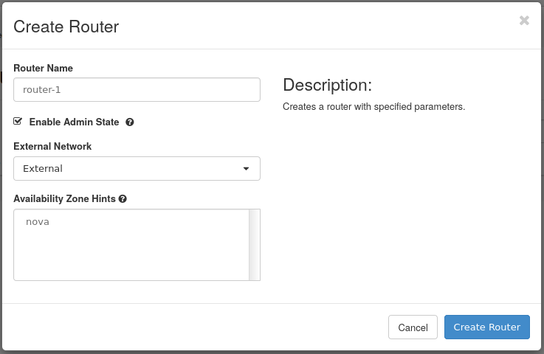Click the Router Name input field
The image size is (544, 354).
tap(137, 89)
